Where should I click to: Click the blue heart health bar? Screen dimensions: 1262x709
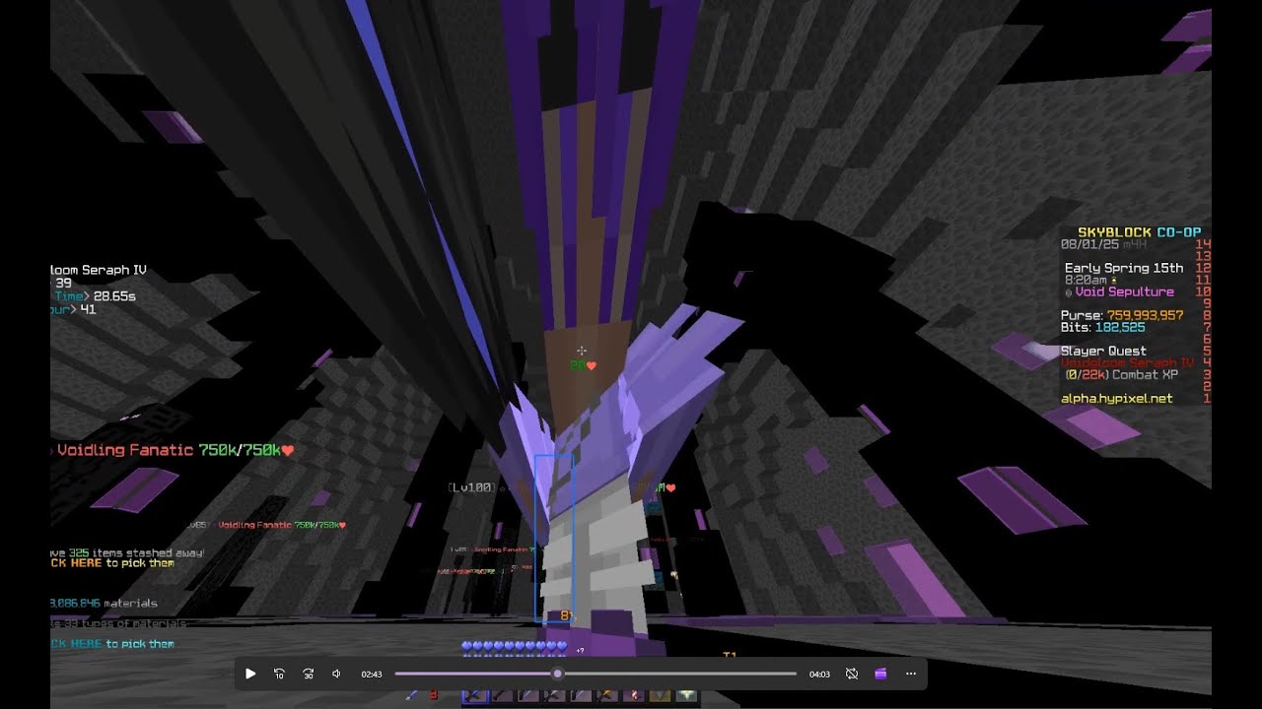[514, 646]
